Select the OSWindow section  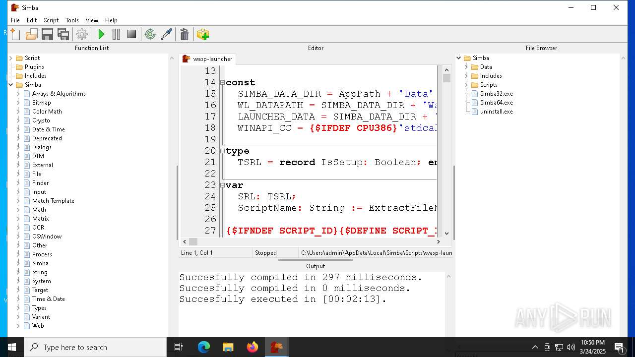coord(47,237)
